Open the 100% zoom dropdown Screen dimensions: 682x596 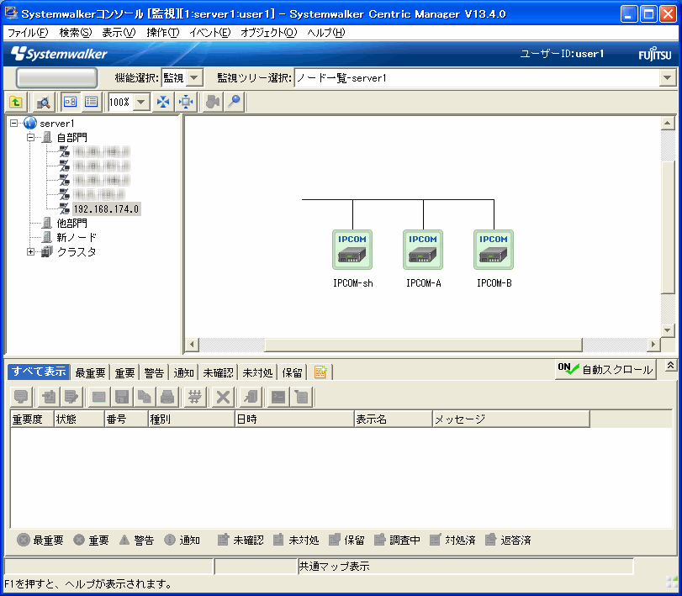[x=140, y=103]
